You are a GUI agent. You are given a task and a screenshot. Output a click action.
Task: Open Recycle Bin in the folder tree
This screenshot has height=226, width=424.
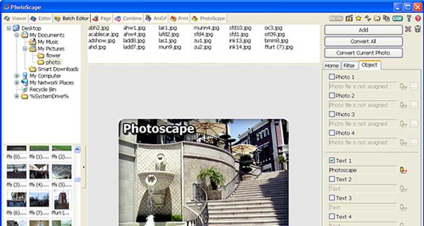(43, 89)
